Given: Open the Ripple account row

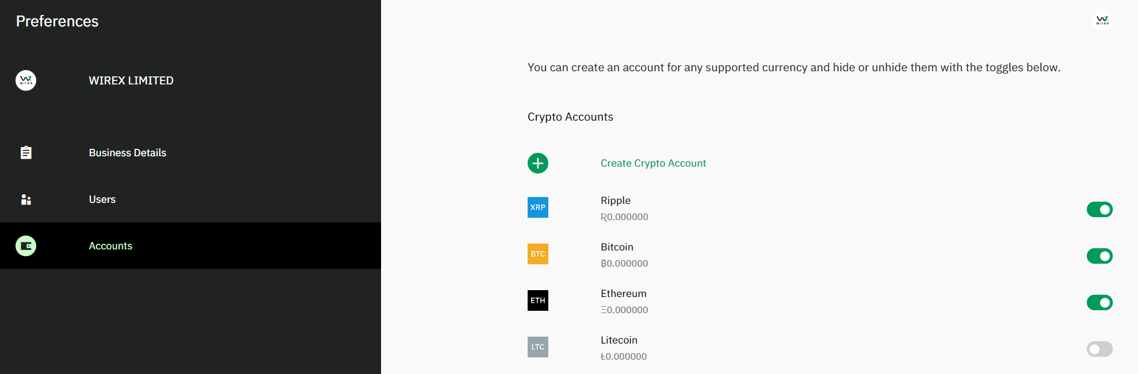Looking at the screenshot, I should click(x=820, y=208).
